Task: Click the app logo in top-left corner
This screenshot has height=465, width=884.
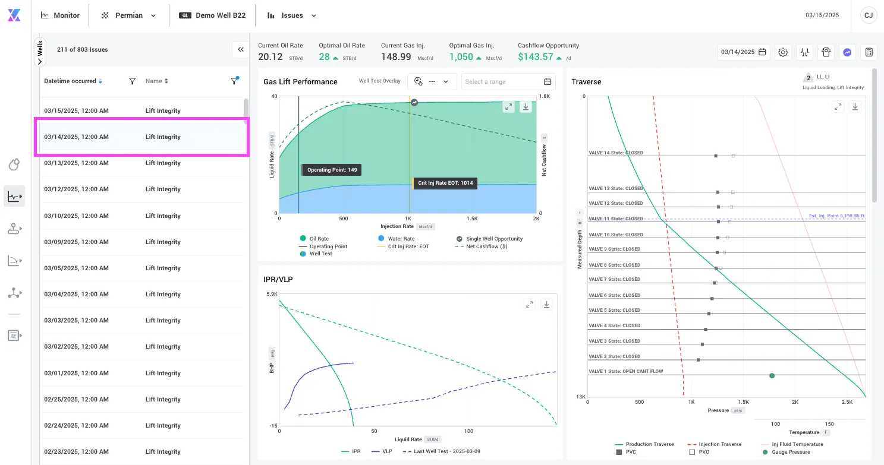Action: [x=14, y=15]
